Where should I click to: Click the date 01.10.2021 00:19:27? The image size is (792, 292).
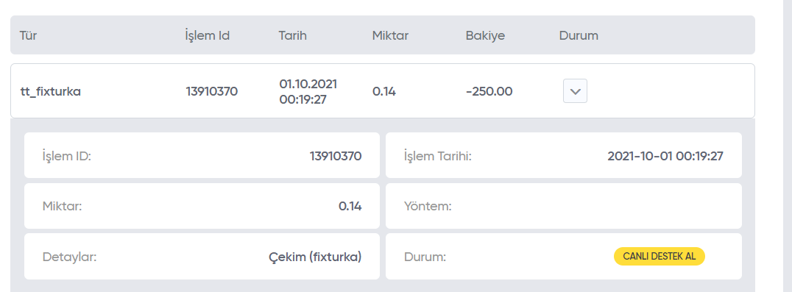[x=308, y=91]
